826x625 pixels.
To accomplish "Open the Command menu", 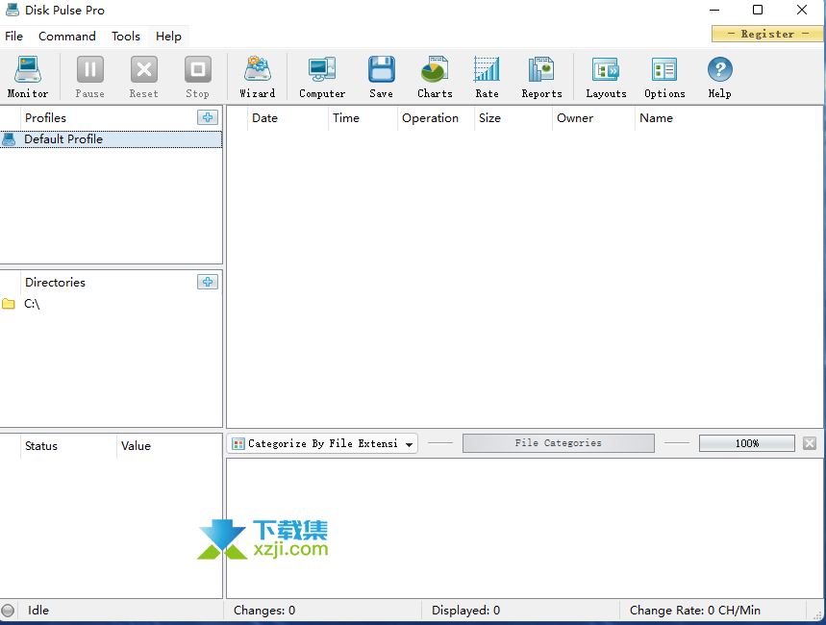I will [x=66, y=36].
